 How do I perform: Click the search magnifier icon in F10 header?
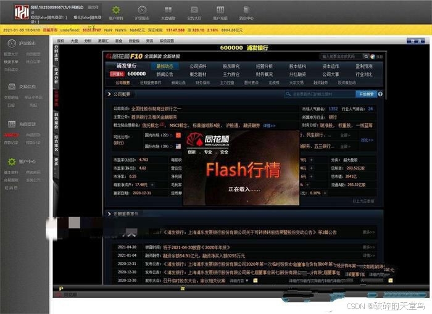coord(371,56)
